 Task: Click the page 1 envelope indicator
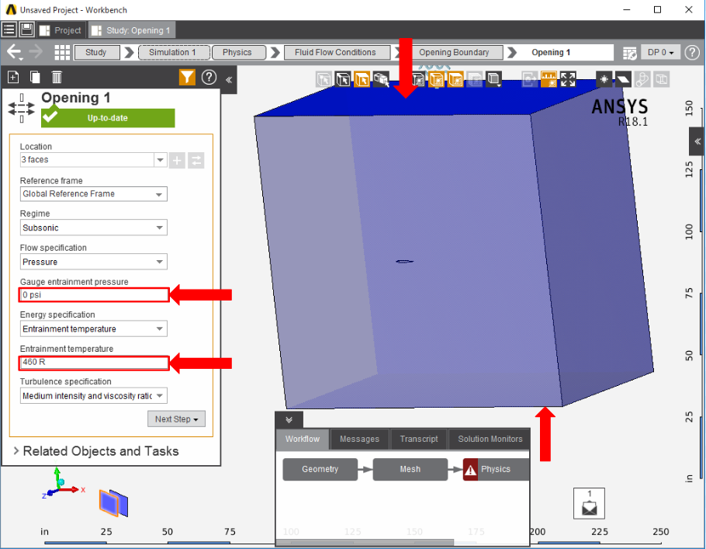coord(589,503)
